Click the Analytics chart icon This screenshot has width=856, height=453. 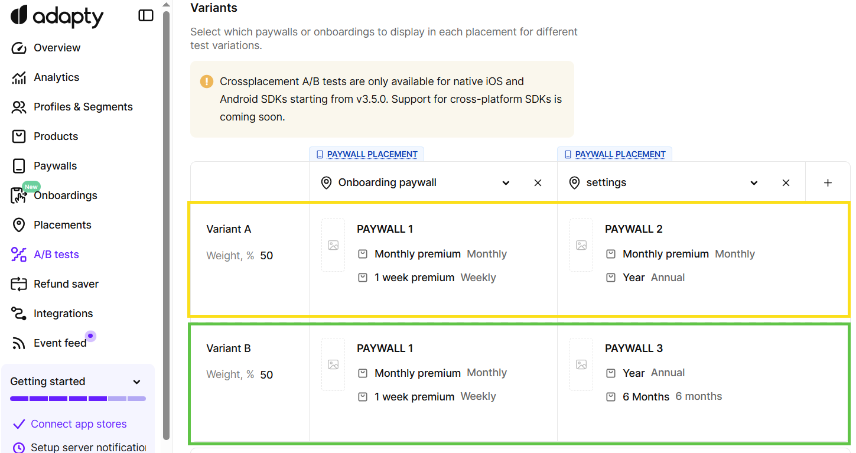(19, 77)
